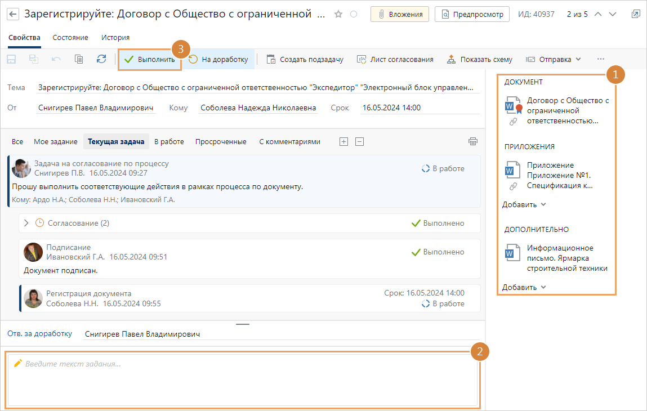Click the На доработку button

[218, 59]
